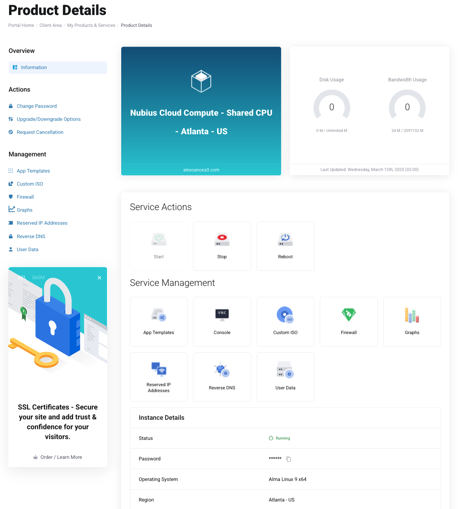Click the Reserved IP Addresses sidebar icon
The image size is (458, 509).
(11, 223)
